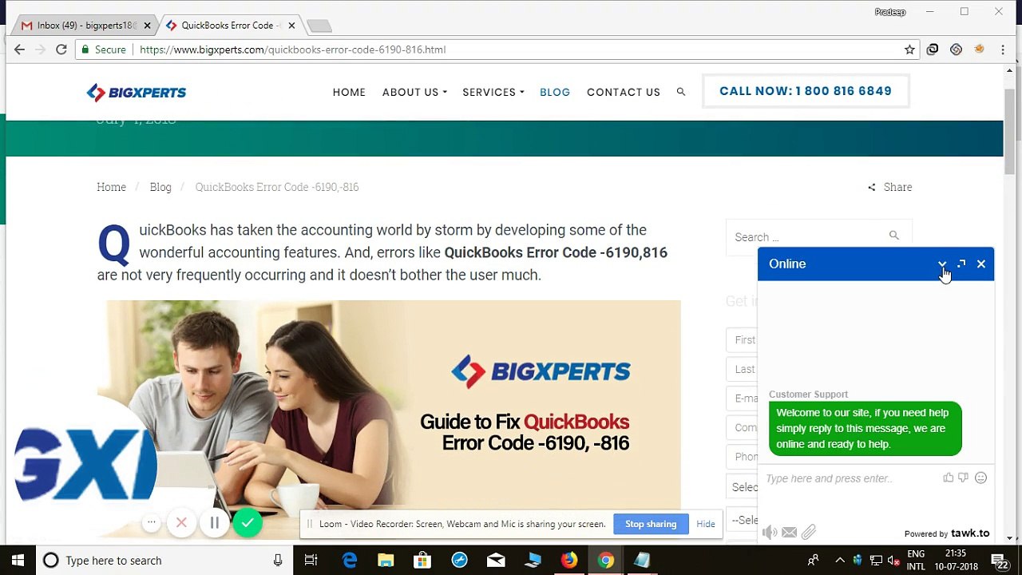Open the muted volume tray icon
Image resolution: width=1022 pixels, height=575 pixels.
pos(894,561)
